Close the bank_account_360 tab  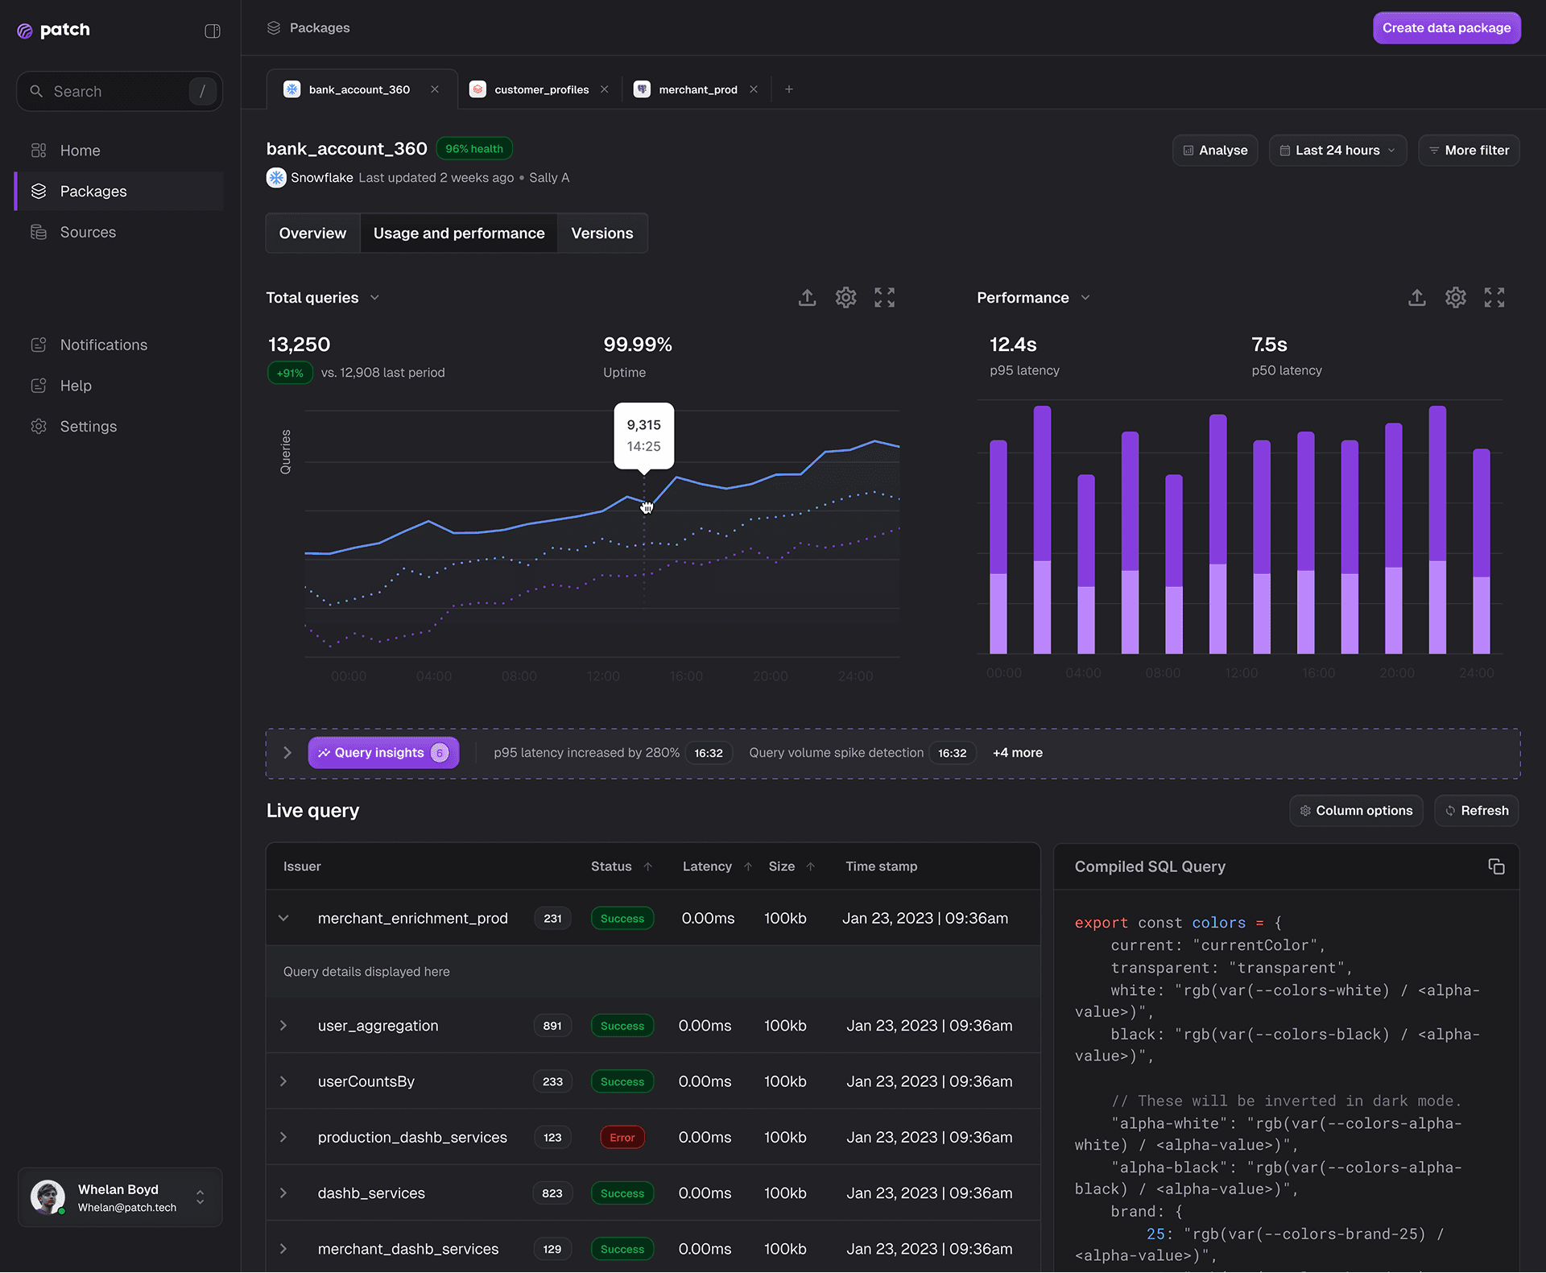coord(435,89)
